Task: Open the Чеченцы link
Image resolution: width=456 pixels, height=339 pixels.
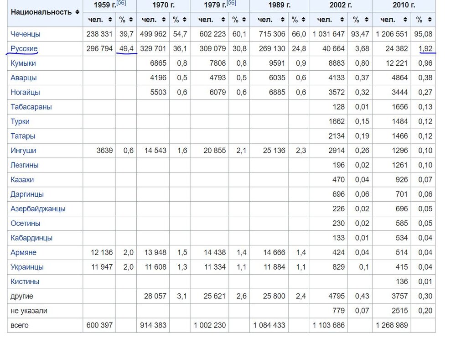Action: [x=25, y=34]
